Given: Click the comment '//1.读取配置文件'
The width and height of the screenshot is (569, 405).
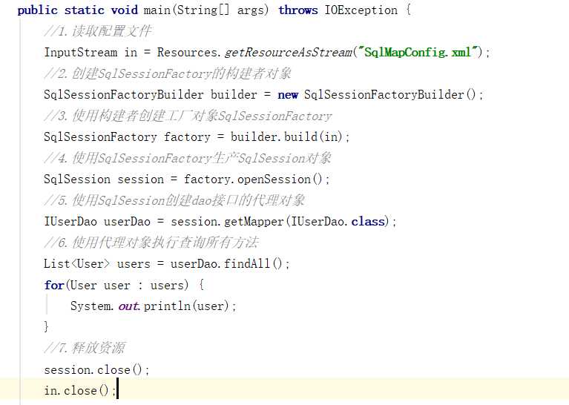Looking at the screenshot, I should click(98, 31).
